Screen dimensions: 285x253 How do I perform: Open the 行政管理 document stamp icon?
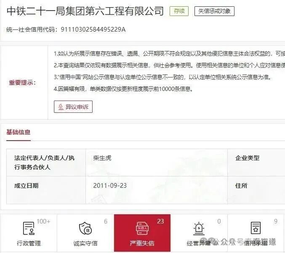29,228
